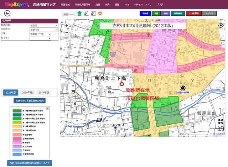Viewport: 228px width, 167px height.
Task: Select the pen drawing tool
Action: click(x=86, y=13)
